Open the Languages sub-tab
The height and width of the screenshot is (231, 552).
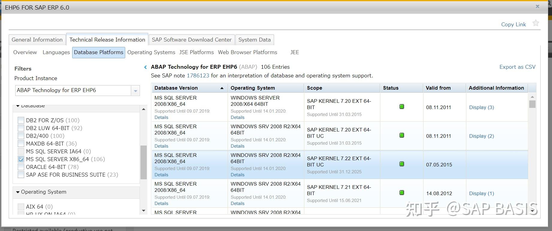point(56,52)
